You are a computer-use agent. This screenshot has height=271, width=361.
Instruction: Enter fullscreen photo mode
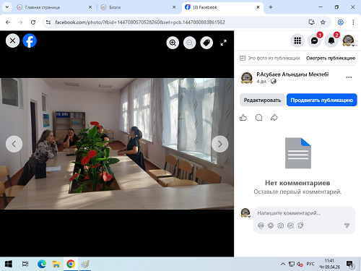[224, 43]
